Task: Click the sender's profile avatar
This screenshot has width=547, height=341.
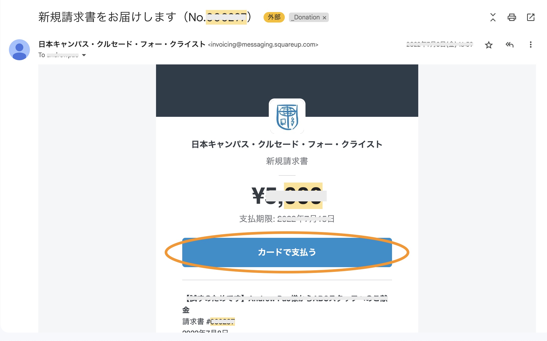Action: tap(19, 50)
